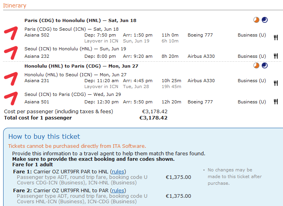
Task: Click the blue overnight moon icon for return trip
Action: (x=264, y=66)
